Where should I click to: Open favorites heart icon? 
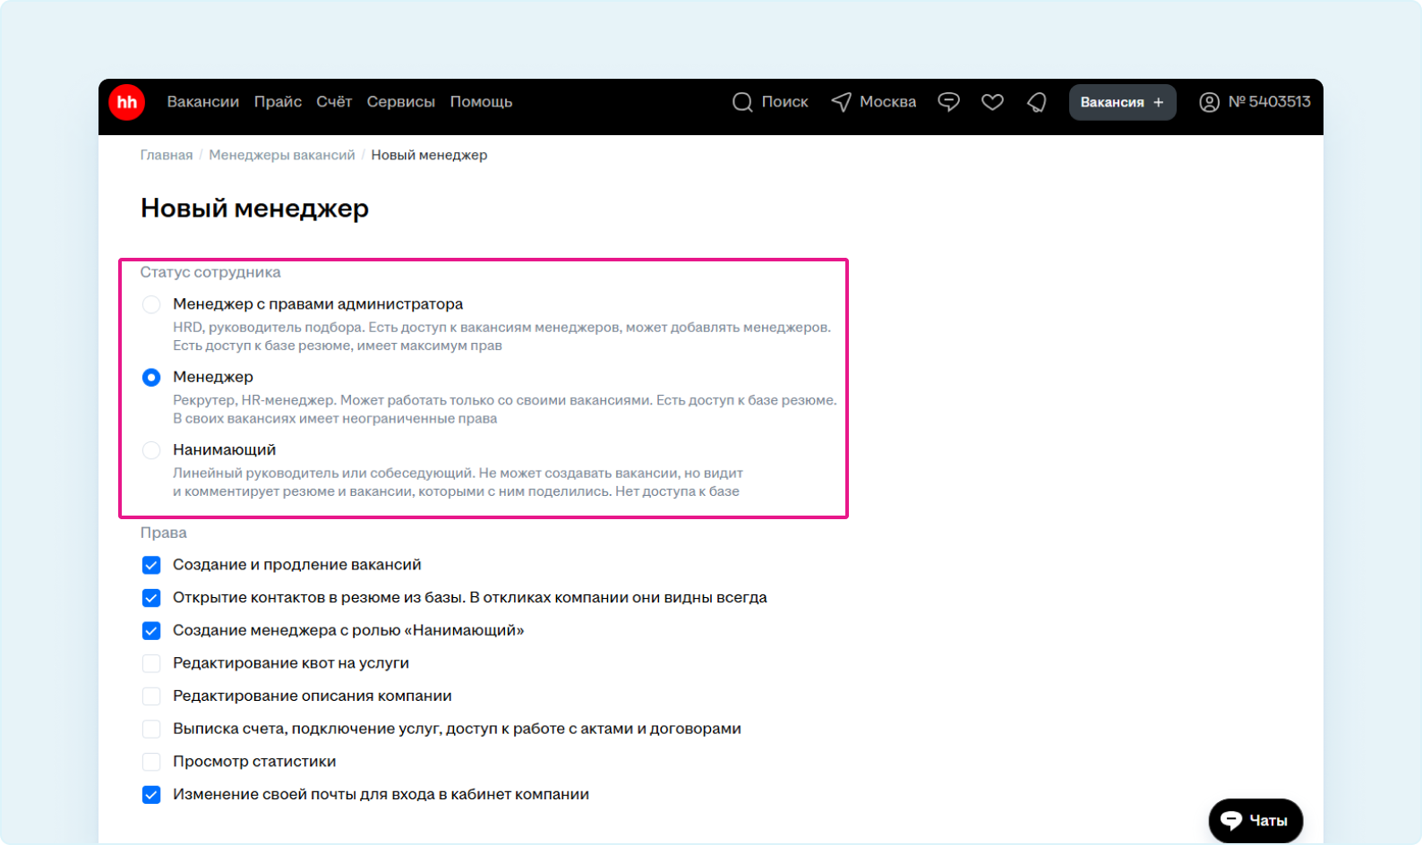point(992,102)
